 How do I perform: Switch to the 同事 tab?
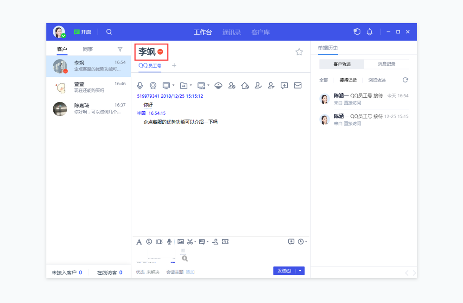[x=88, y=49]
